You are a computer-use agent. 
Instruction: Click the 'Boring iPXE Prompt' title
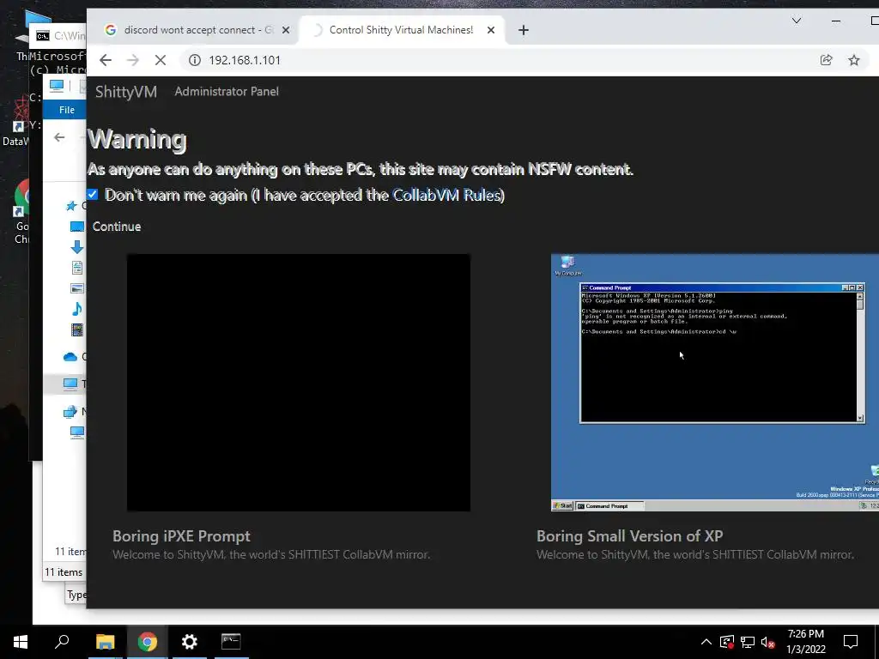182,536
